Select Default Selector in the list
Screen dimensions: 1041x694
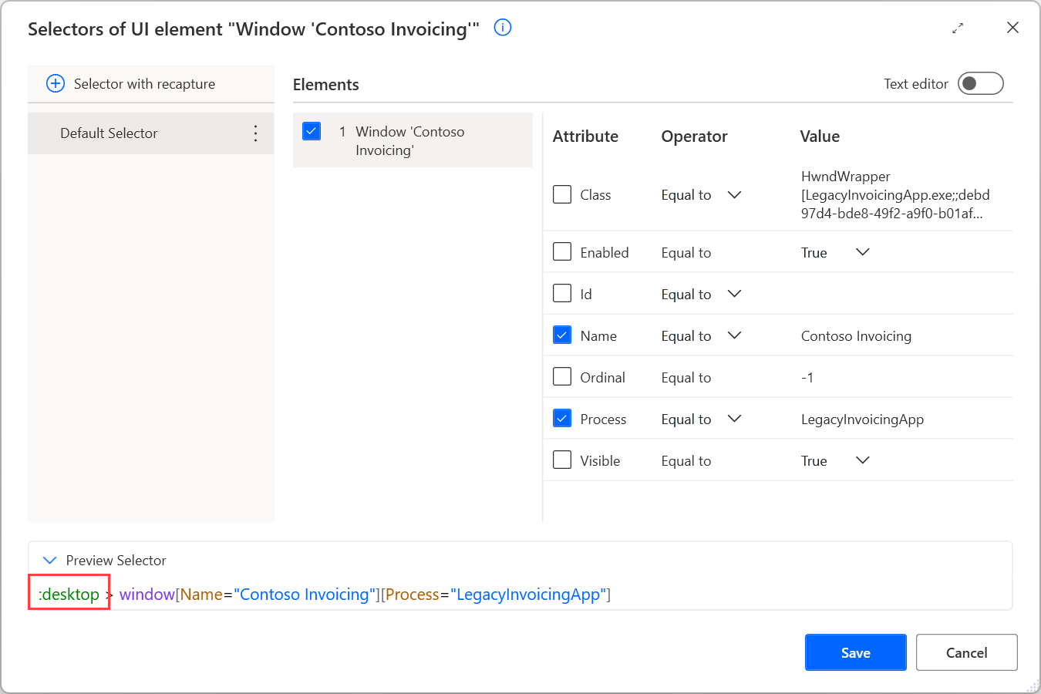point(150,133)
